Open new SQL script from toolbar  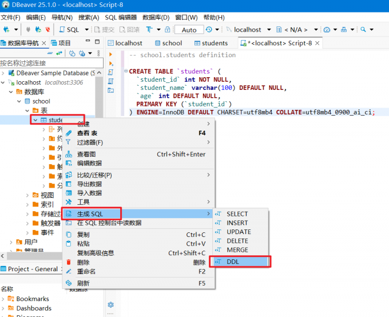click(x=69, y=30)
